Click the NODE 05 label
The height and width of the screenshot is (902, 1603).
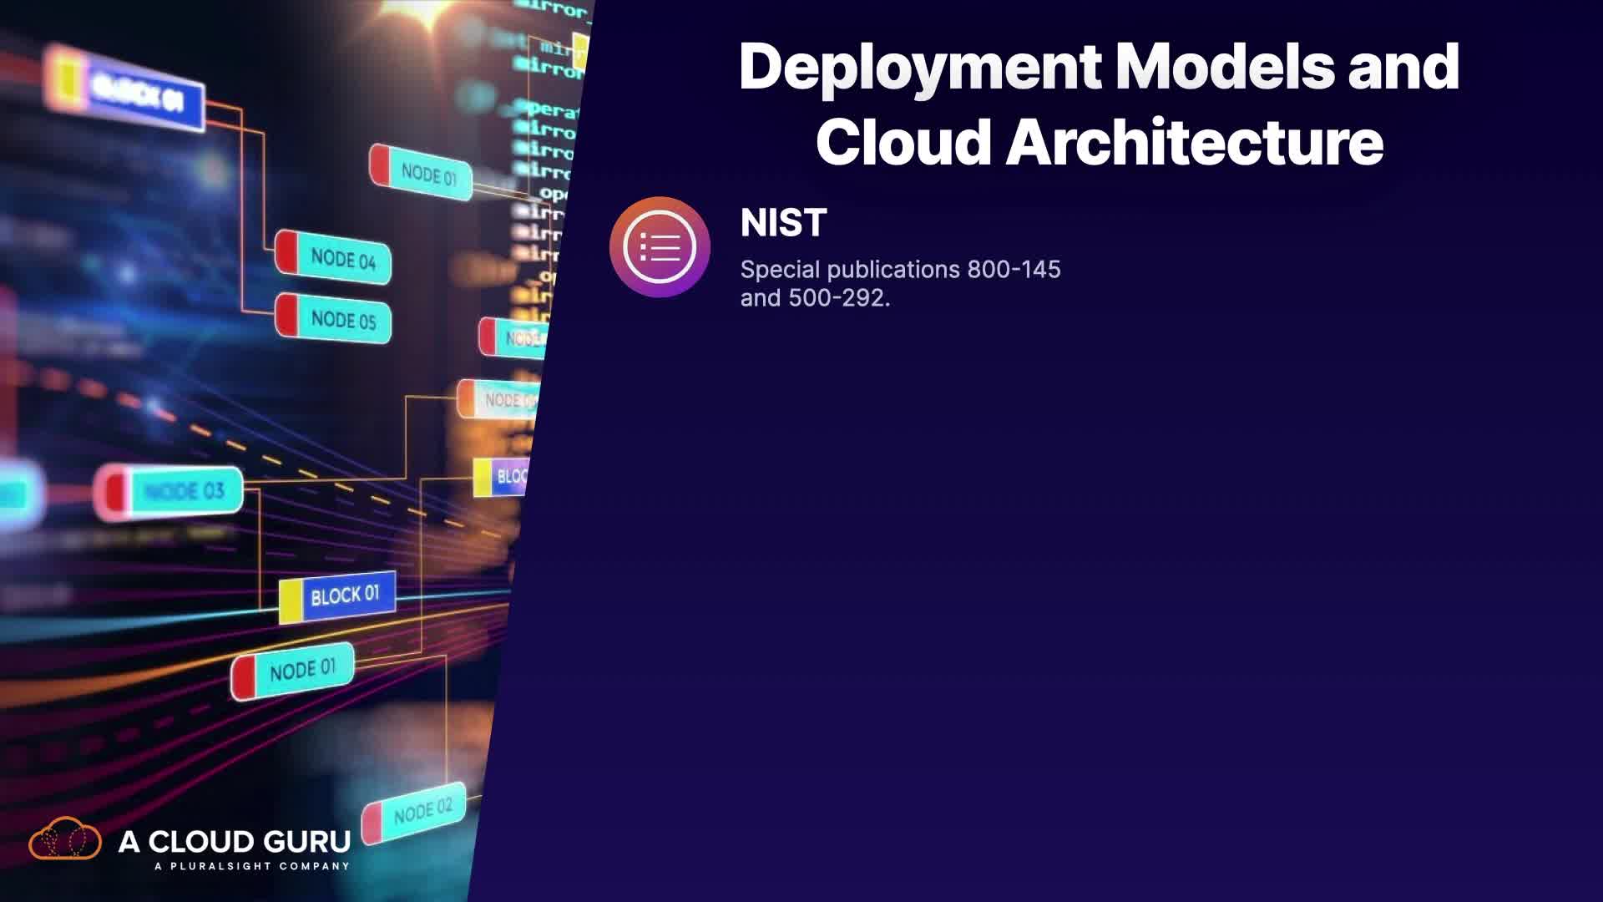pyautogui.click(x=343, y=320)
